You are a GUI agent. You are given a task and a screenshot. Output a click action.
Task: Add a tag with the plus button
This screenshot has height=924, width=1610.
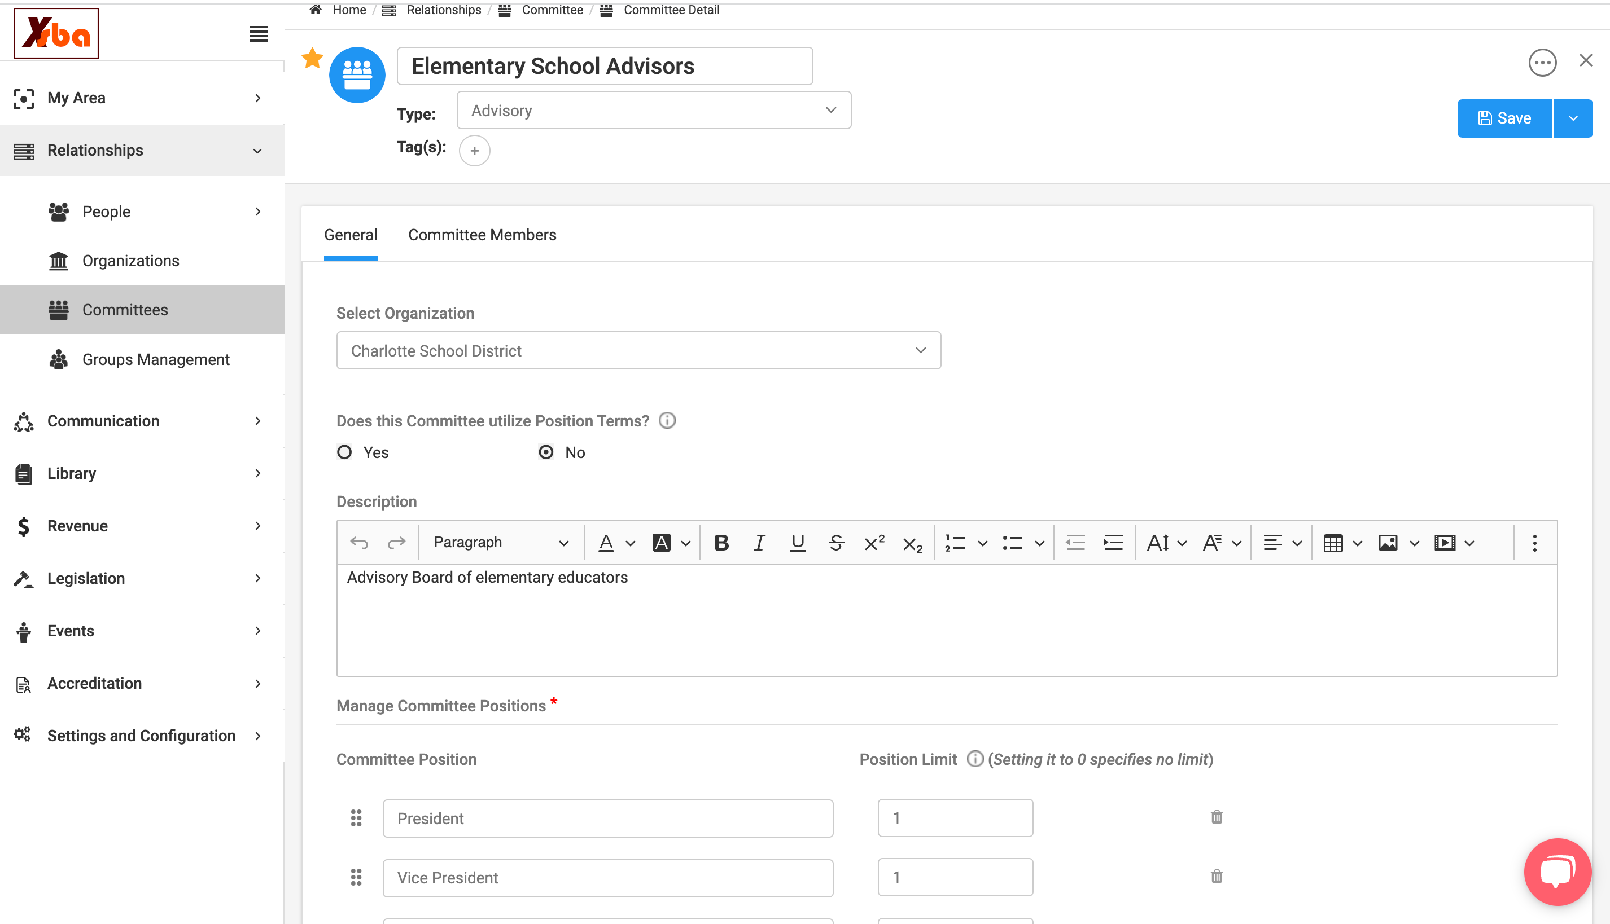474,151
